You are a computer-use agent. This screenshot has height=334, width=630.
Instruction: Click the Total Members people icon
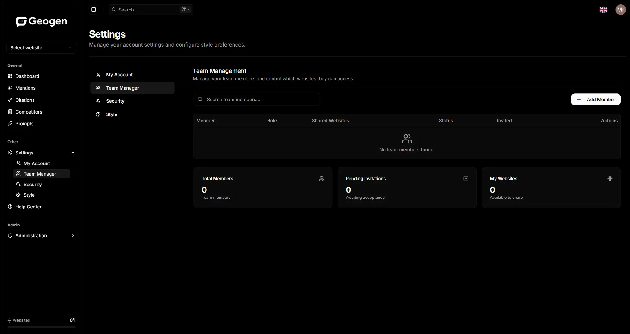pyautogui.click(x=322, y=179)
